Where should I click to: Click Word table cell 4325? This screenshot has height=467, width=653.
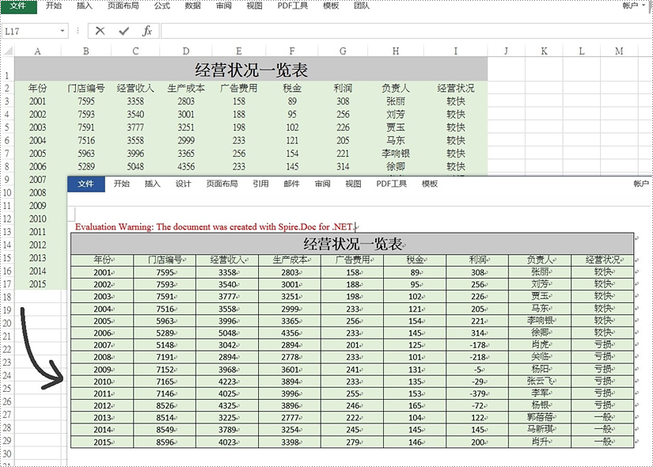227,405
